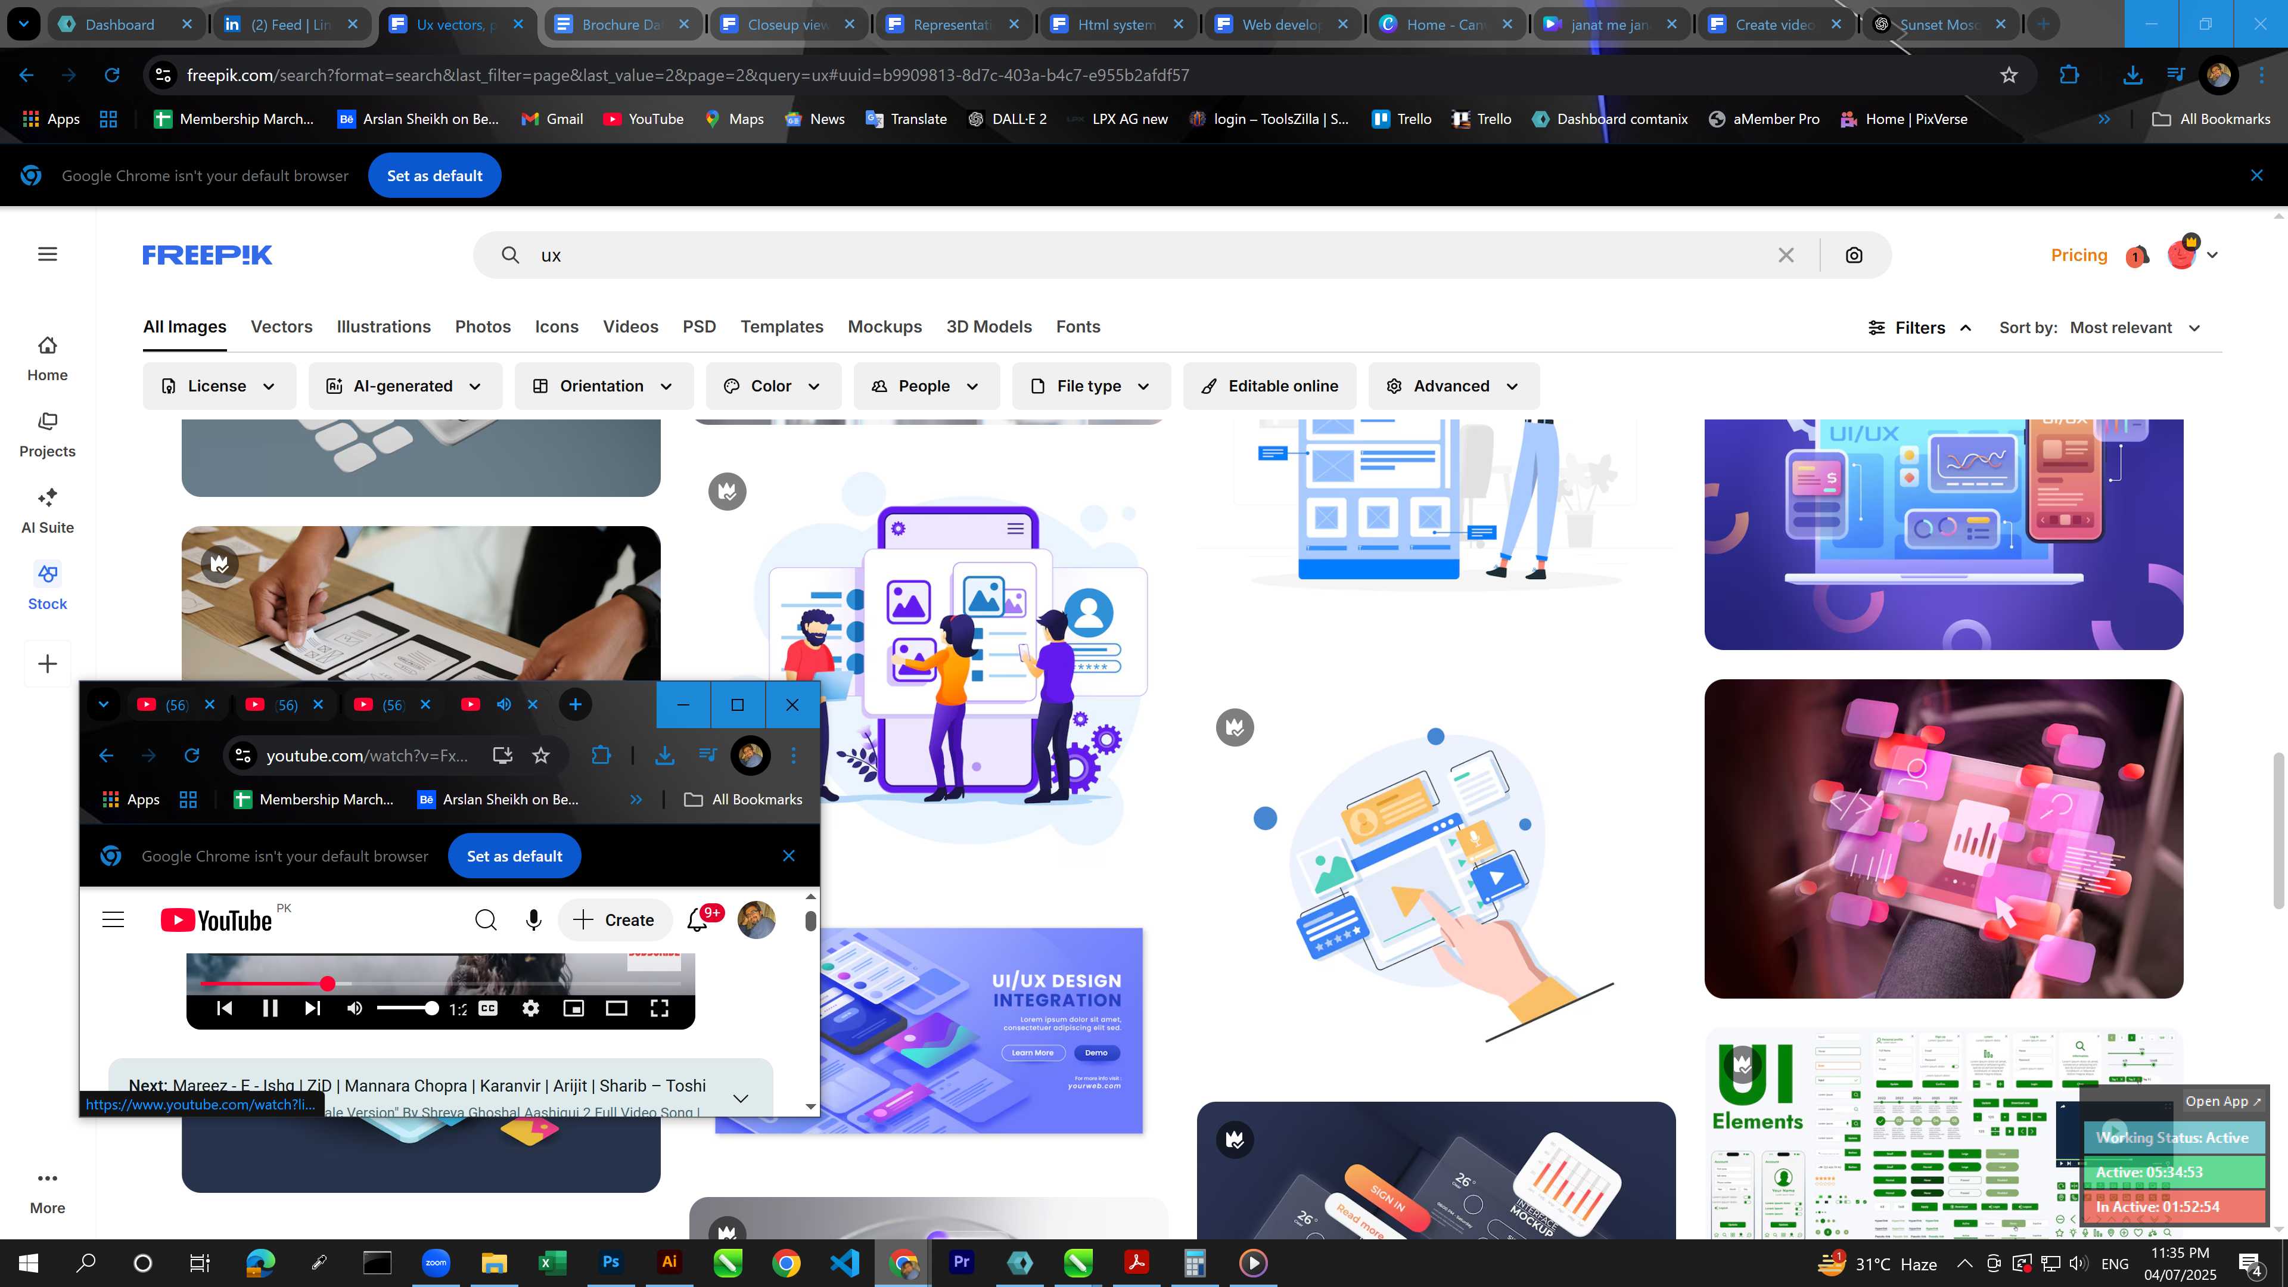Expand the AI-generated filter dropdown

click(405, 386)
